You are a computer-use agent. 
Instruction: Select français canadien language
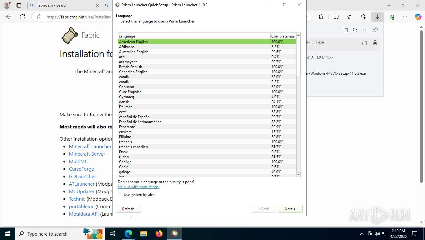tap(207, 147)
